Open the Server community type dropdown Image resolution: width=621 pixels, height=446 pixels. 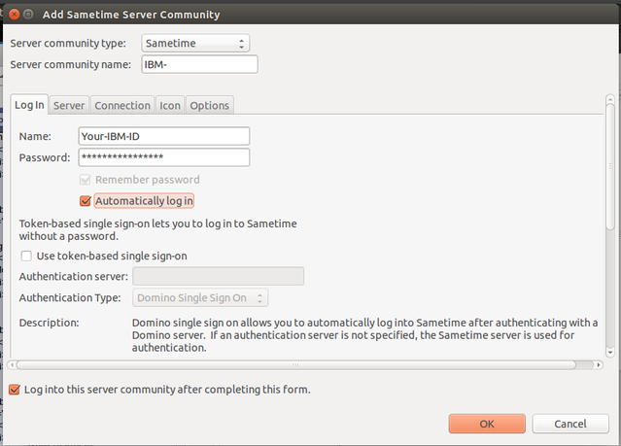point(195,43)
